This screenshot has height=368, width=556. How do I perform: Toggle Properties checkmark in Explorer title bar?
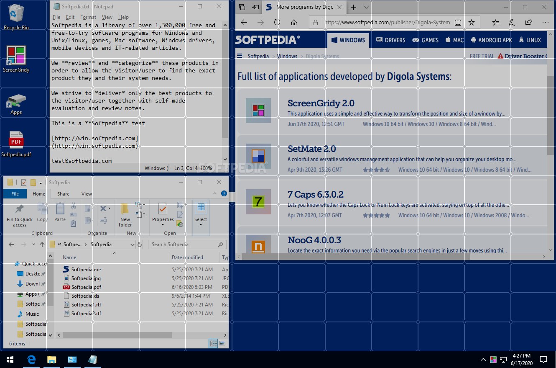(x=23, y=183)
